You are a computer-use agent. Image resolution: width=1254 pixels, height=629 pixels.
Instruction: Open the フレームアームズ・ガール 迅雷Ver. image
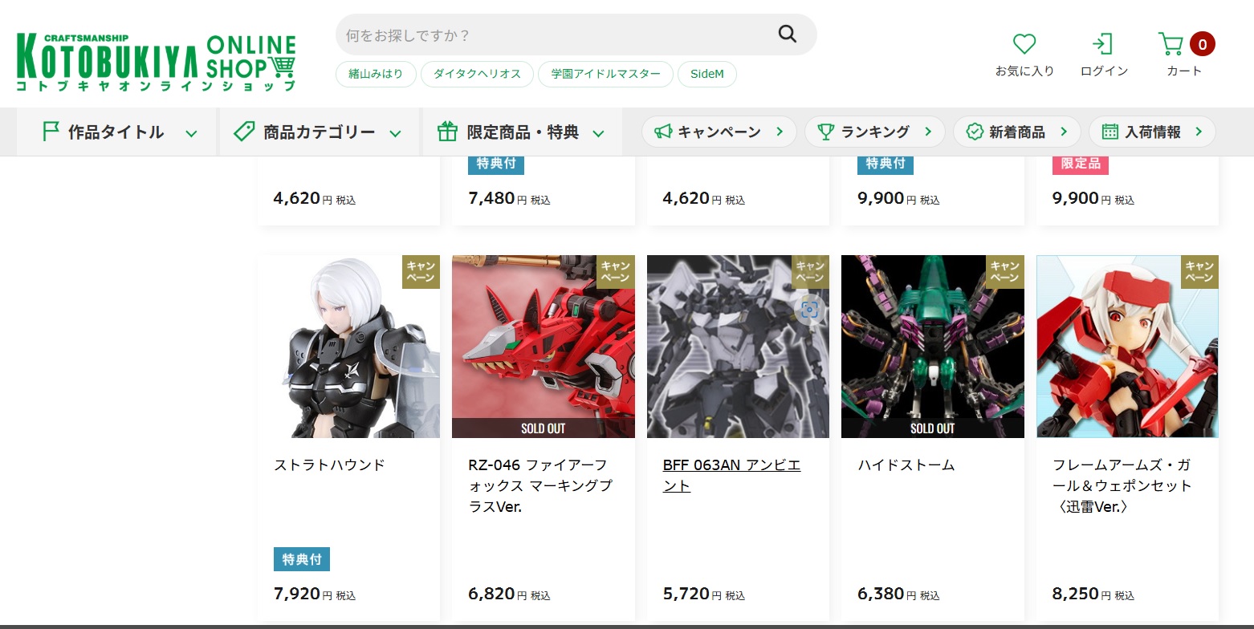[x=1127, y=347]
